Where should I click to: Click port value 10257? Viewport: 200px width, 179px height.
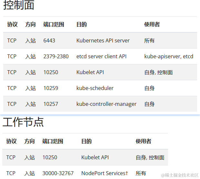coord(51,104)
